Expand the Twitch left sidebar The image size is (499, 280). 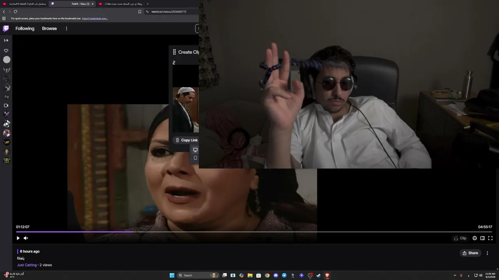[6, 40]
